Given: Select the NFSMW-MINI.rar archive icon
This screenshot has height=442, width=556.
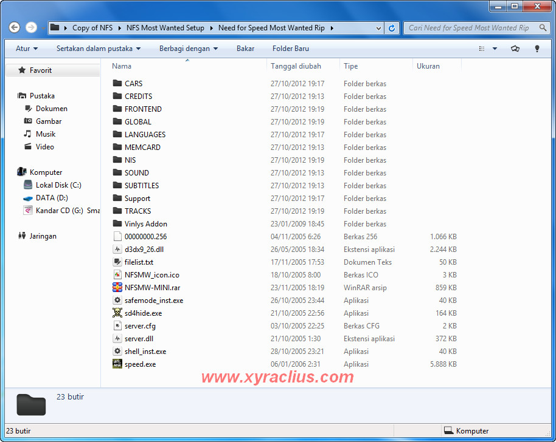Looking at the screenshot, I should tap(117, 287).
